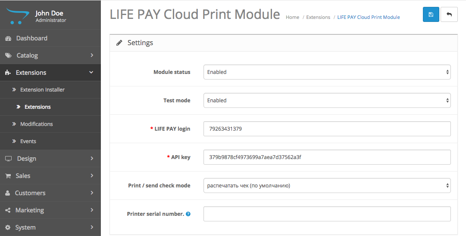
Task: Click the API key label
Action: 181,157
